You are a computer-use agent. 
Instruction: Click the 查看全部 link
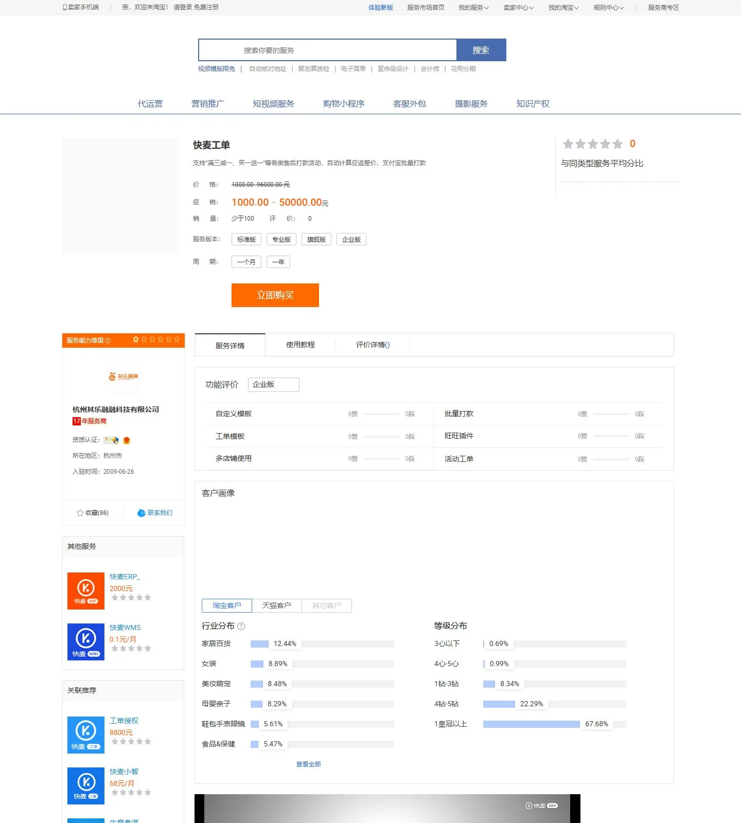309,764
